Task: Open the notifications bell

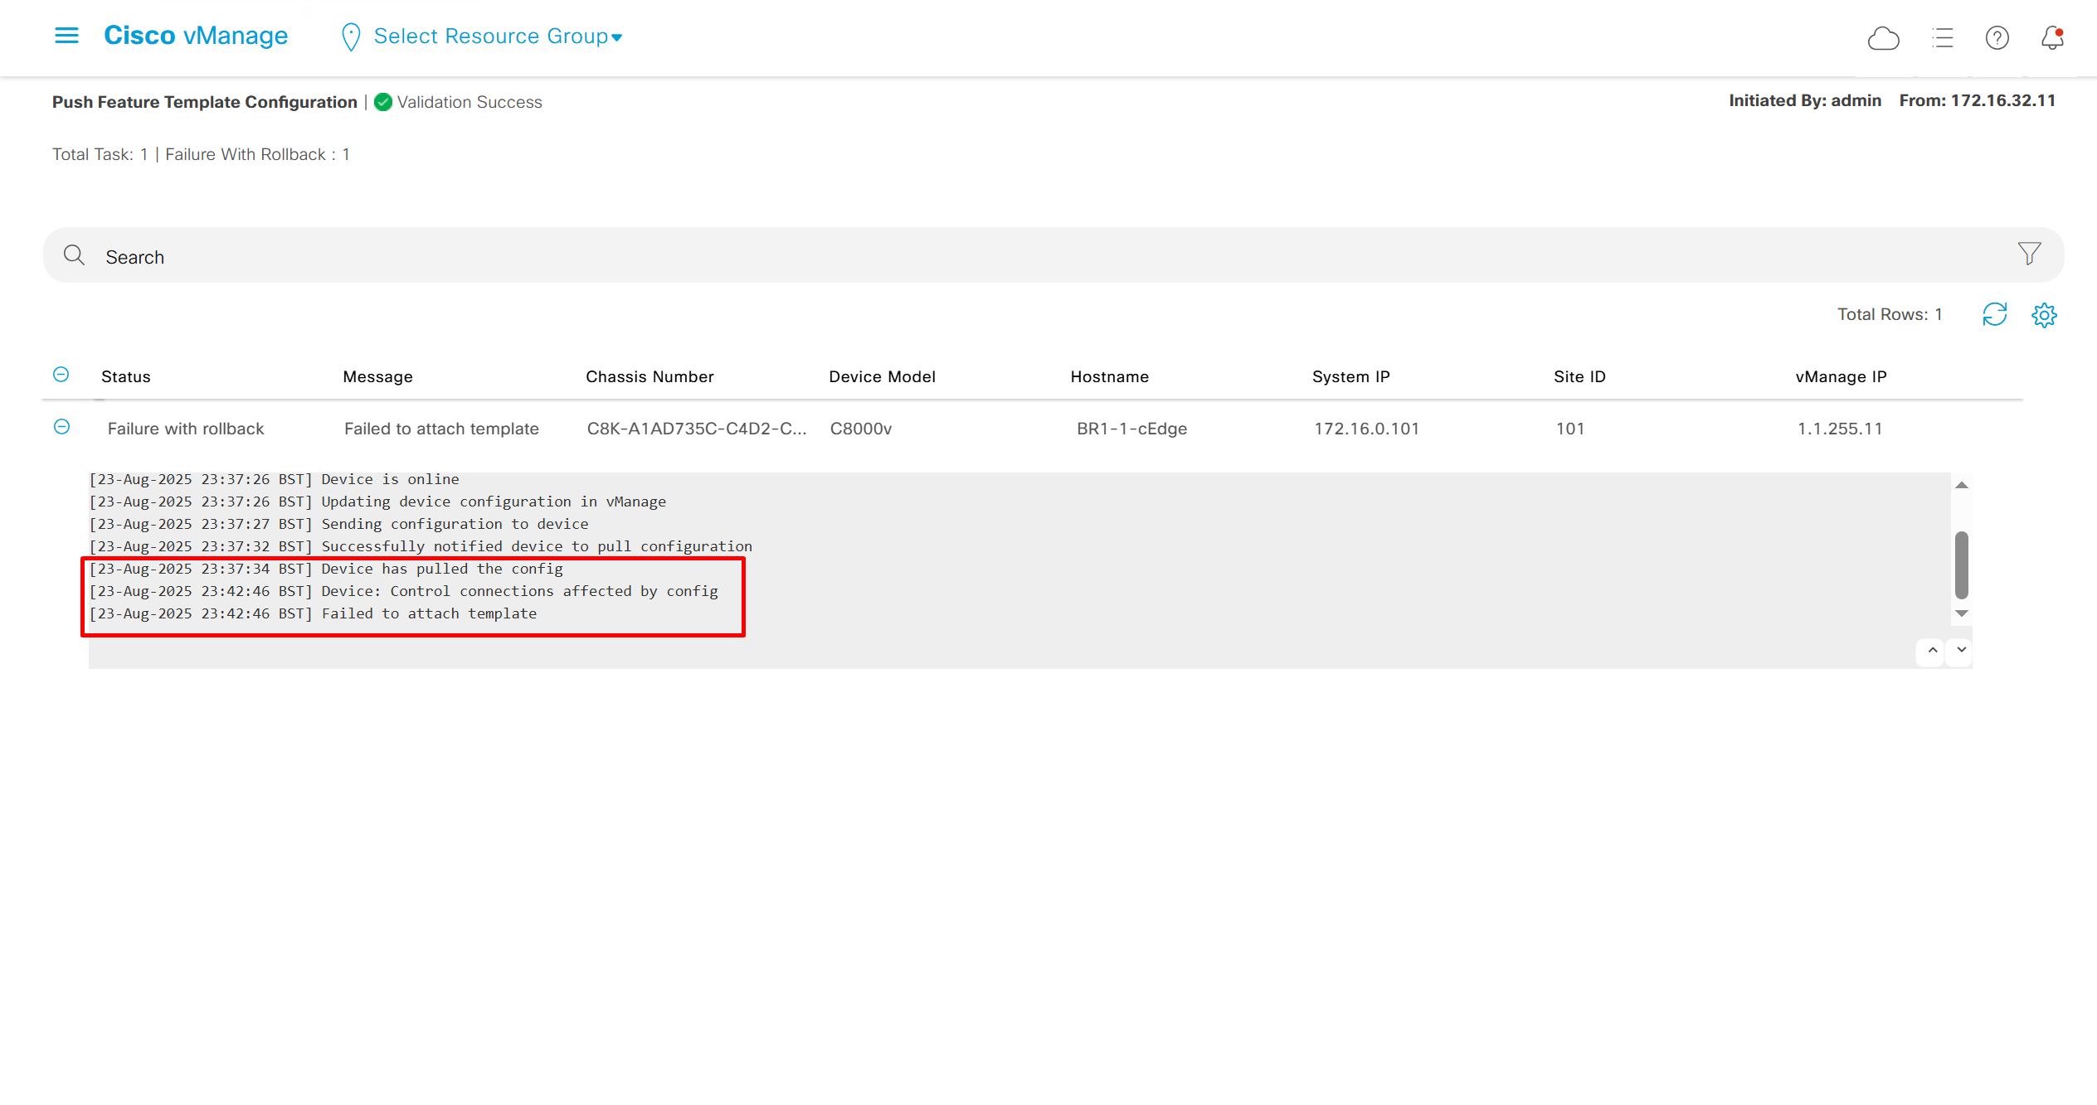Action: tap(2052, 38)
